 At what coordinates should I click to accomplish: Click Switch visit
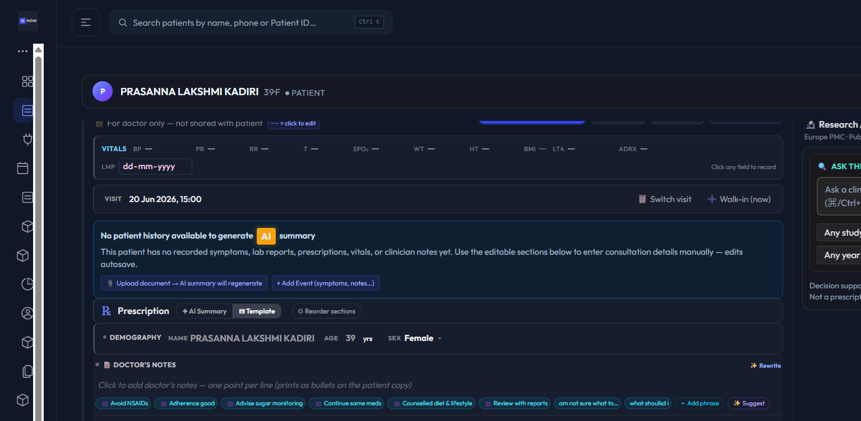(665, 199)
